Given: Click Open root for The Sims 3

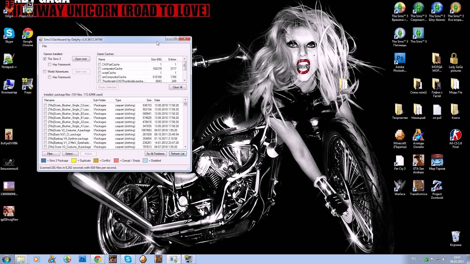Looking at the screenshot, I should 81,59.
